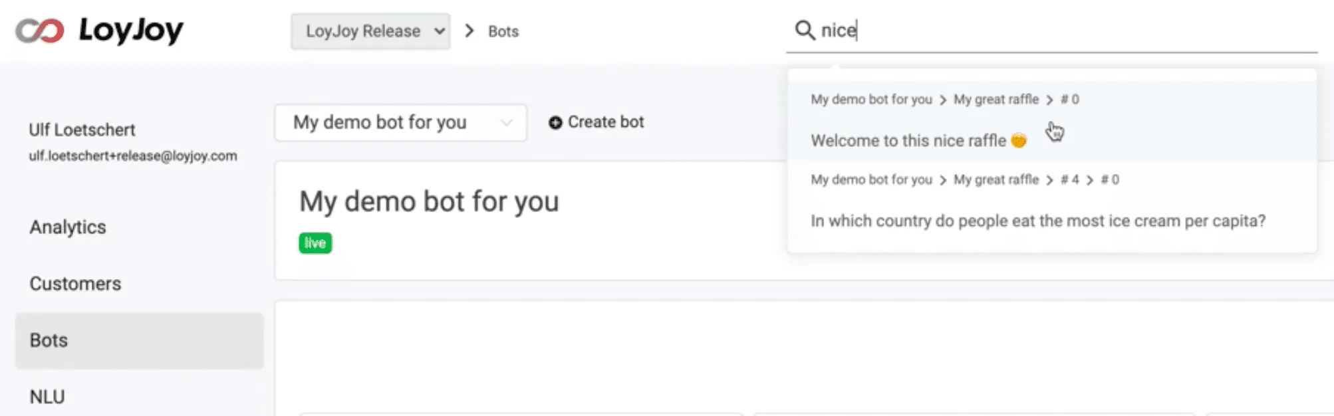This screenshot has width=1334, height=416.
Task: Select 'In which country do people eat' result
Action: click(1038, 221)
